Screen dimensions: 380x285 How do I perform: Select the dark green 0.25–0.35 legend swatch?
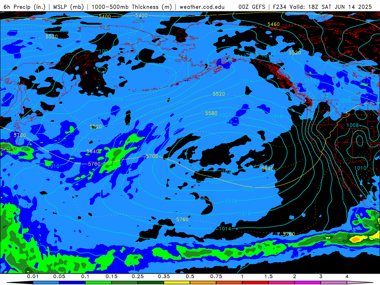tap(151, 283)
